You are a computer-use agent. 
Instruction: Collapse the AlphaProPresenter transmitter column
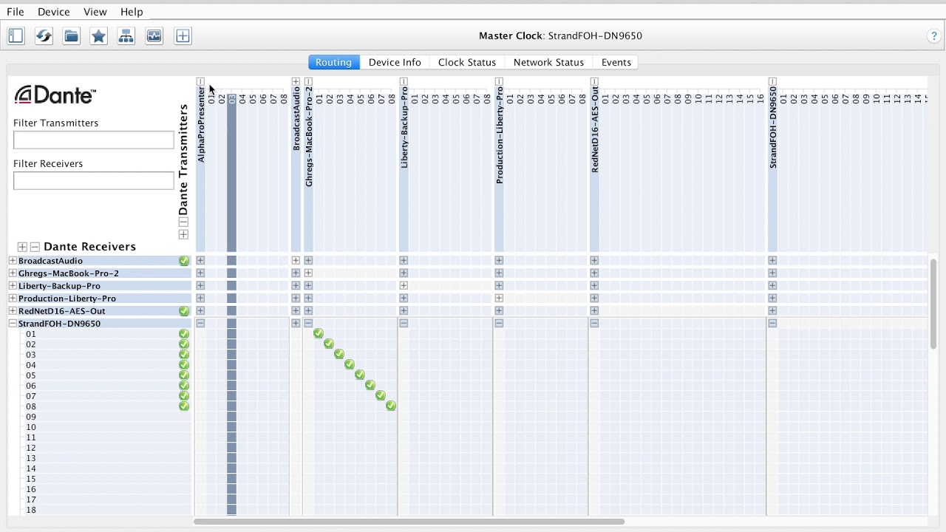click(x=200, y=81)
